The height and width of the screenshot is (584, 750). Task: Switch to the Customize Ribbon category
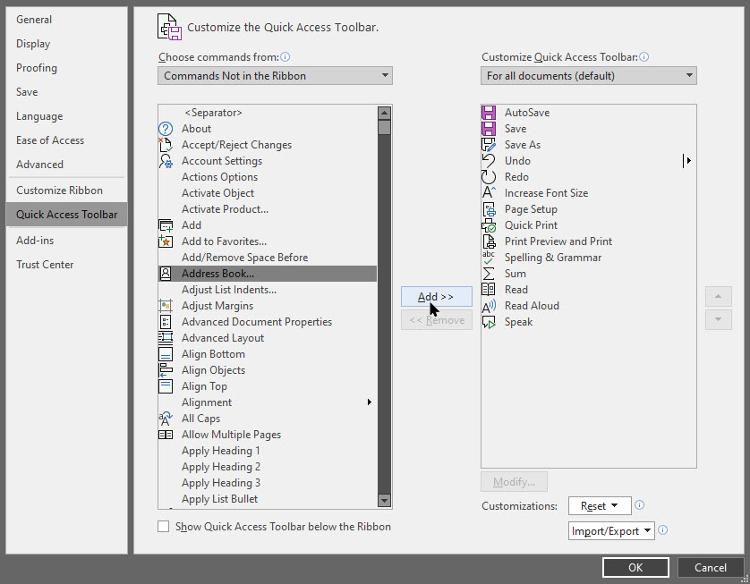[x=59, y=190]
